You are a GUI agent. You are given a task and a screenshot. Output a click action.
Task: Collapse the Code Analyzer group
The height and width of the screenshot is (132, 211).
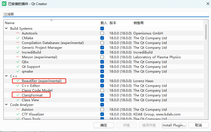(6, 105)
